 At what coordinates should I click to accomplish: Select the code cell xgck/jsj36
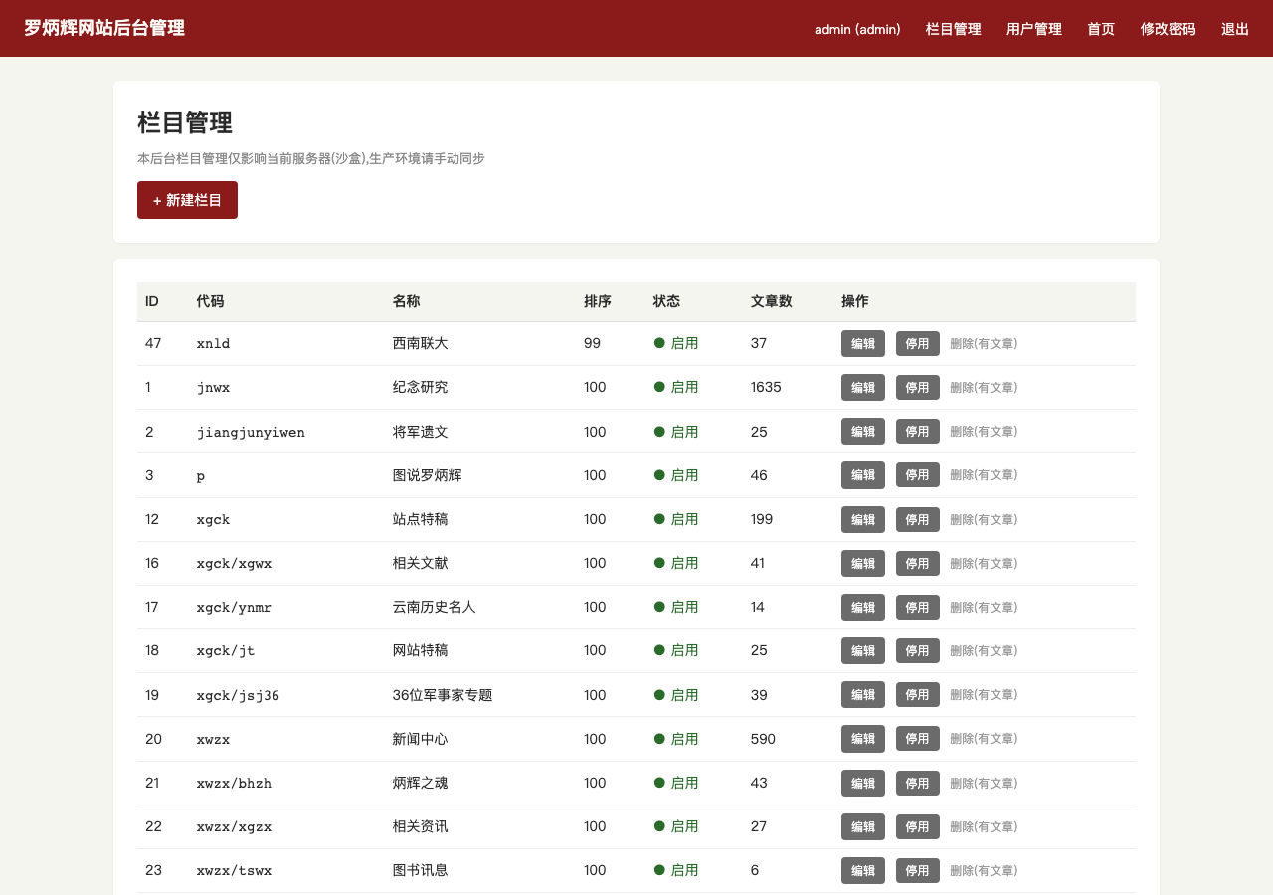[239, 695]
